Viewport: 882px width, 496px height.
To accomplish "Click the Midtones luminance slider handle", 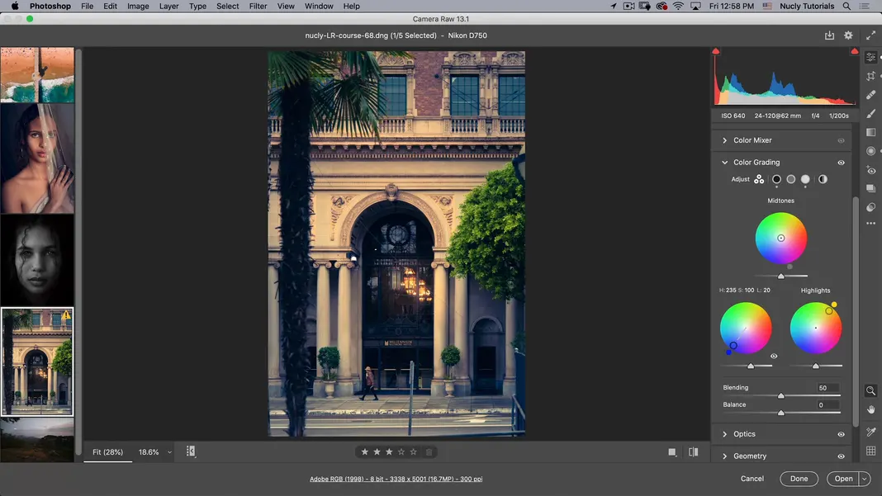I will [780, 276].
